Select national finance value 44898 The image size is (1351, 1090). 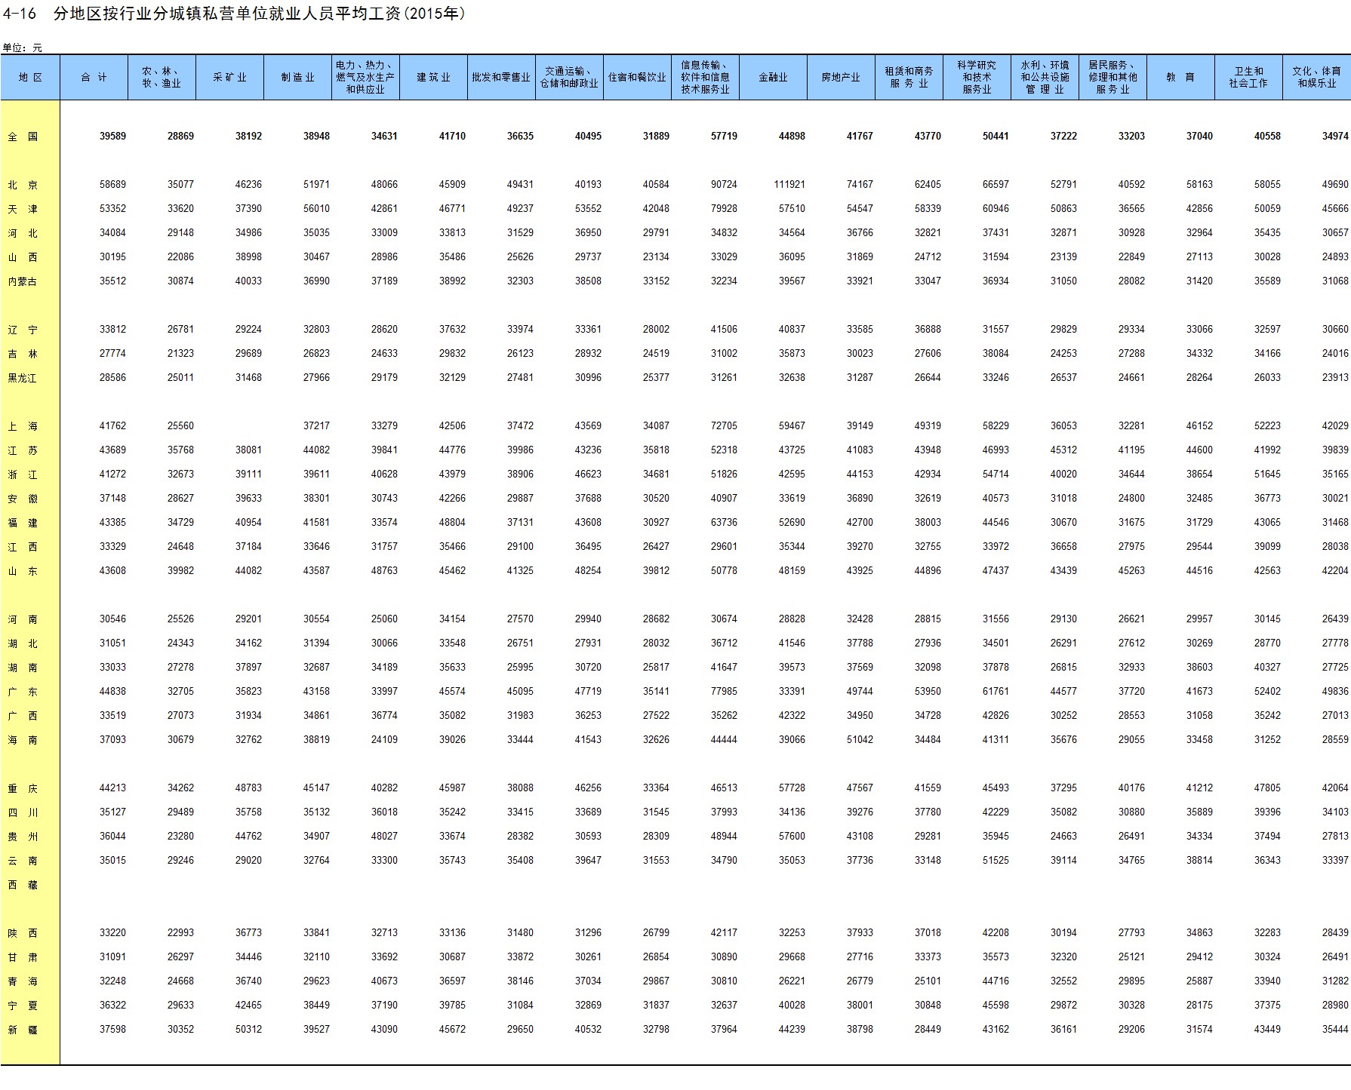coord(792,137)
